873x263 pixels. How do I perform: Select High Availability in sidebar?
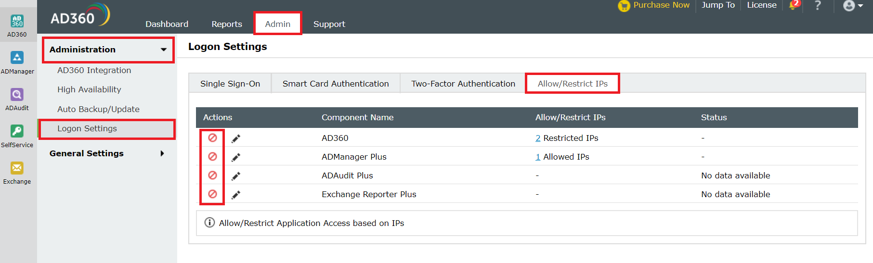(89, 89)
